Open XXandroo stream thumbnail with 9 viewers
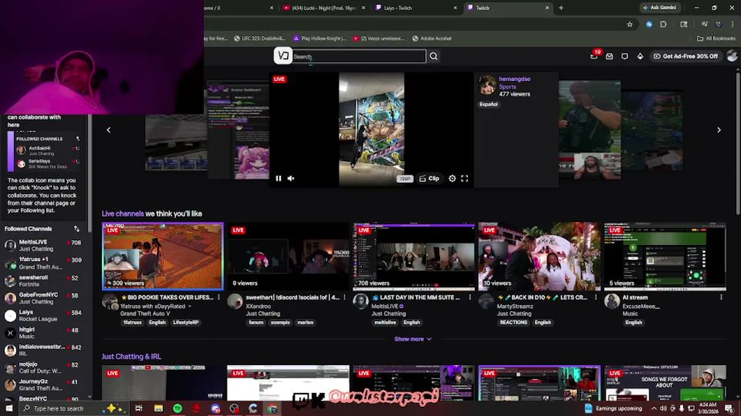 [288, 256]
